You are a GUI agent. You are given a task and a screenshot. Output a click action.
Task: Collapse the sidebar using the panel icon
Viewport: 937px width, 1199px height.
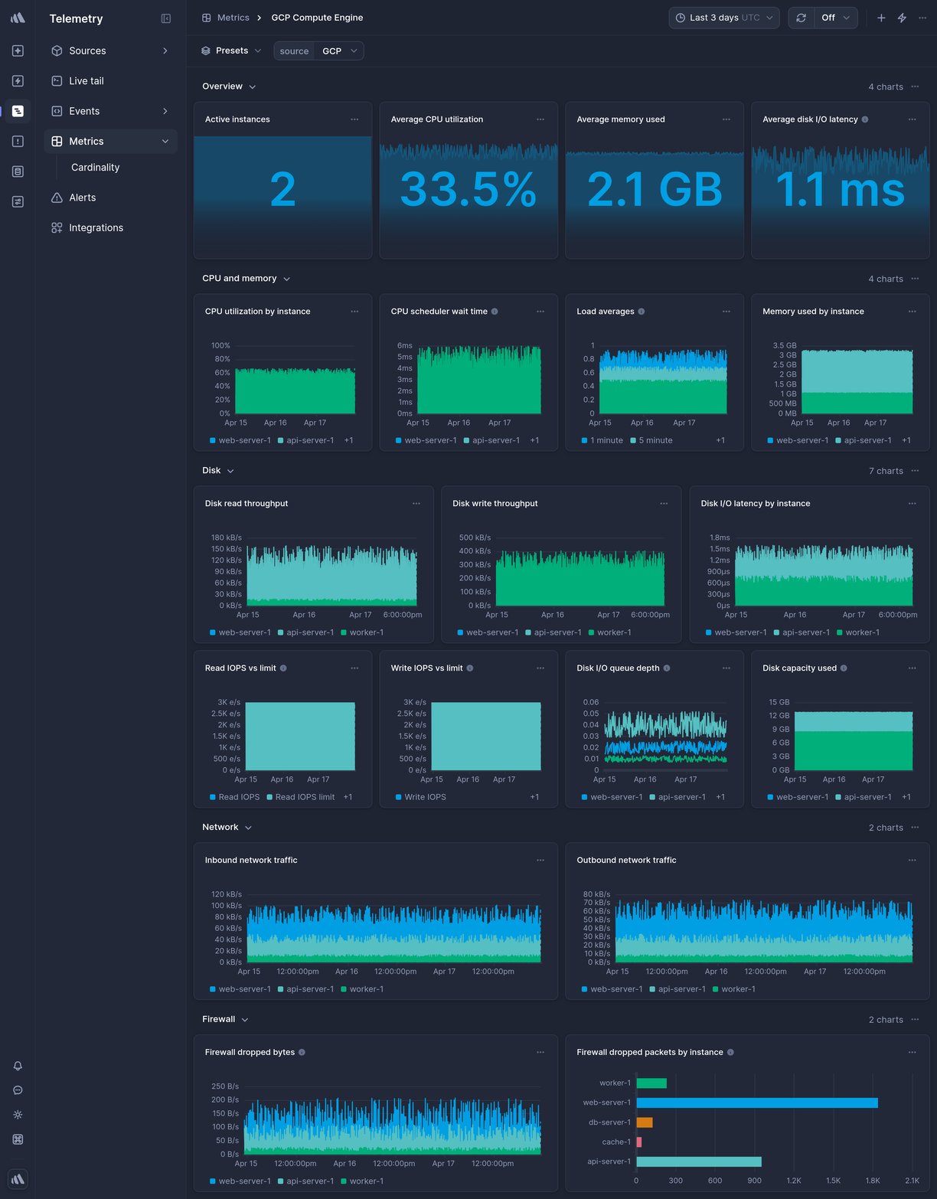point(166,18)
